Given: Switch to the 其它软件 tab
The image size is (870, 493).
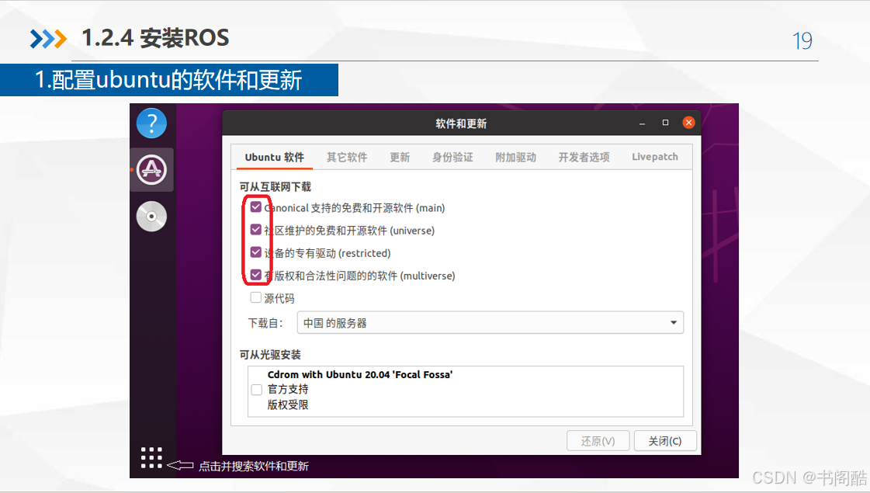Looking at the screenshot, I should (x=347, y=157).
